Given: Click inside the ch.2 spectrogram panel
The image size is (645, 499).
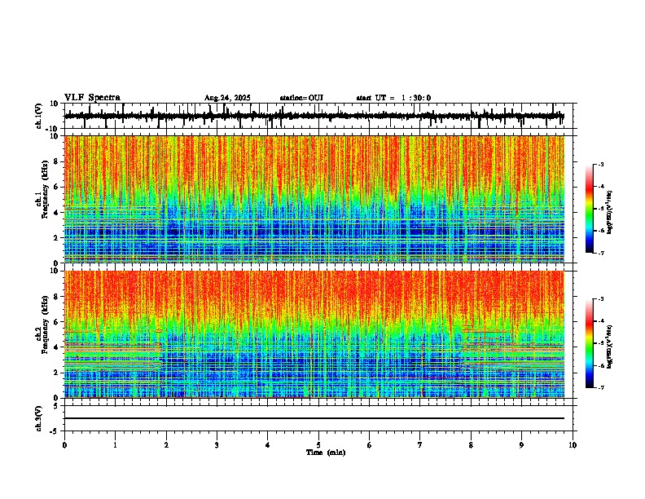Looking at the screenshot, I should click(314, 334).
